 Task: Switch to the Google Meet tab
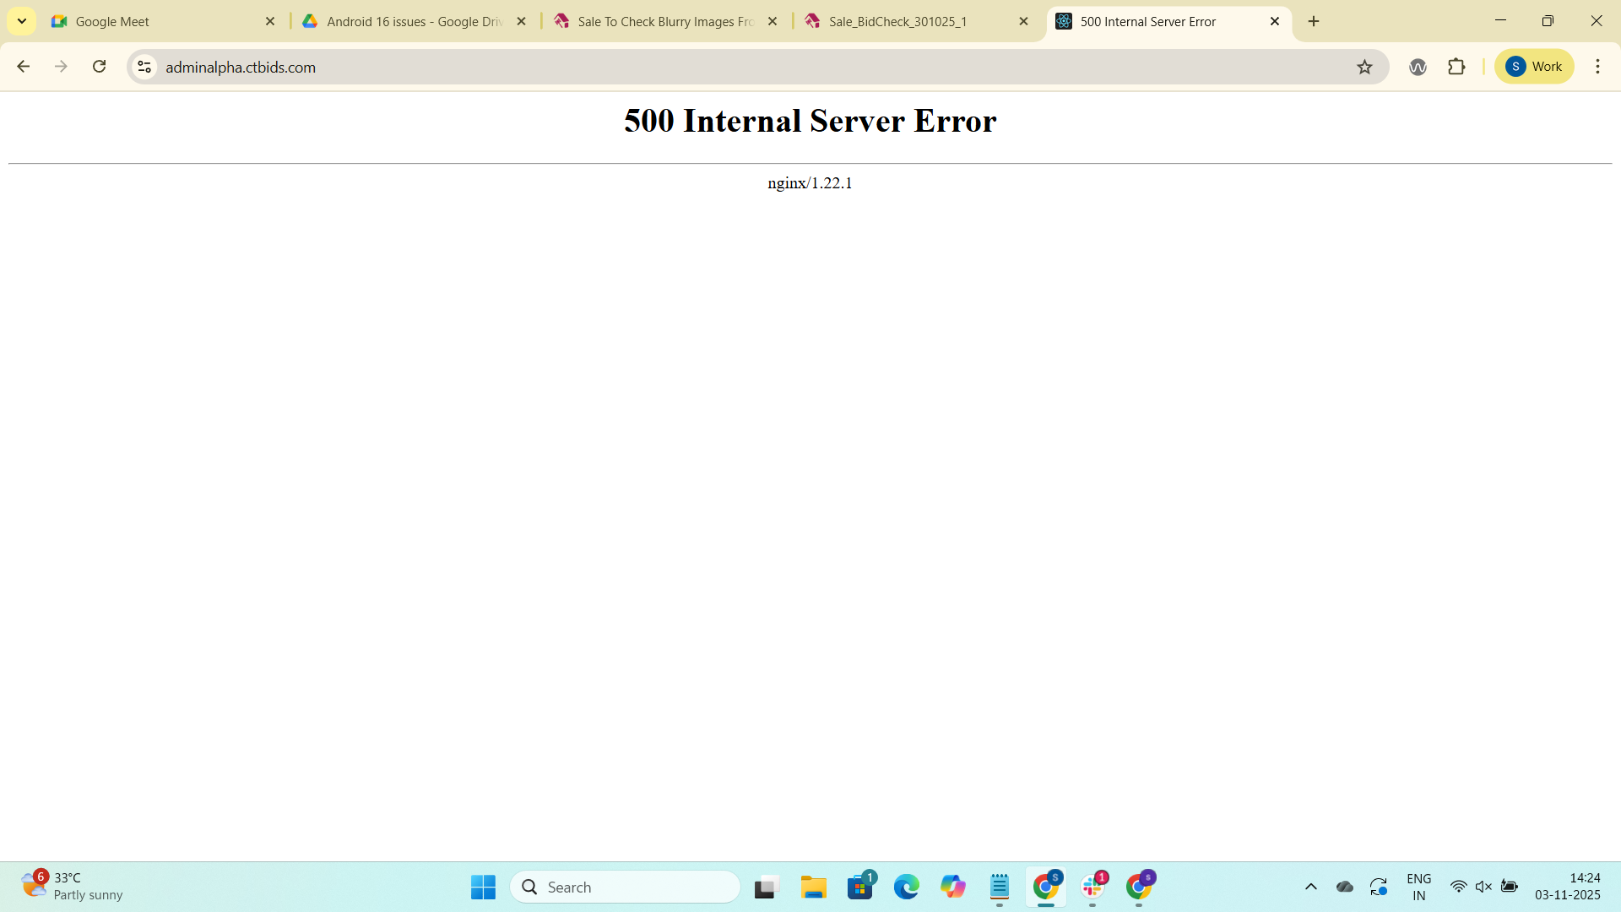pyautogui.click(x=160, y=21)
